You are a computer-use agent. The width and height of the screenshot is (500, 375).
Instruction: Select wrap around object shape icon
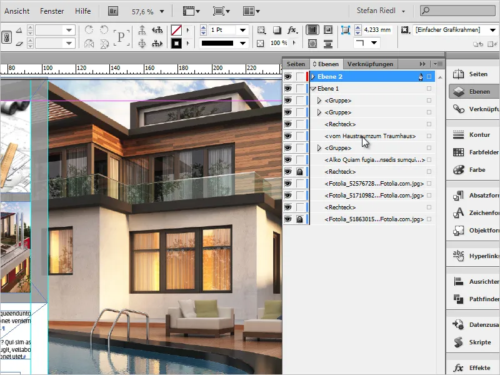pyautogui.click(x=312, y=43)
